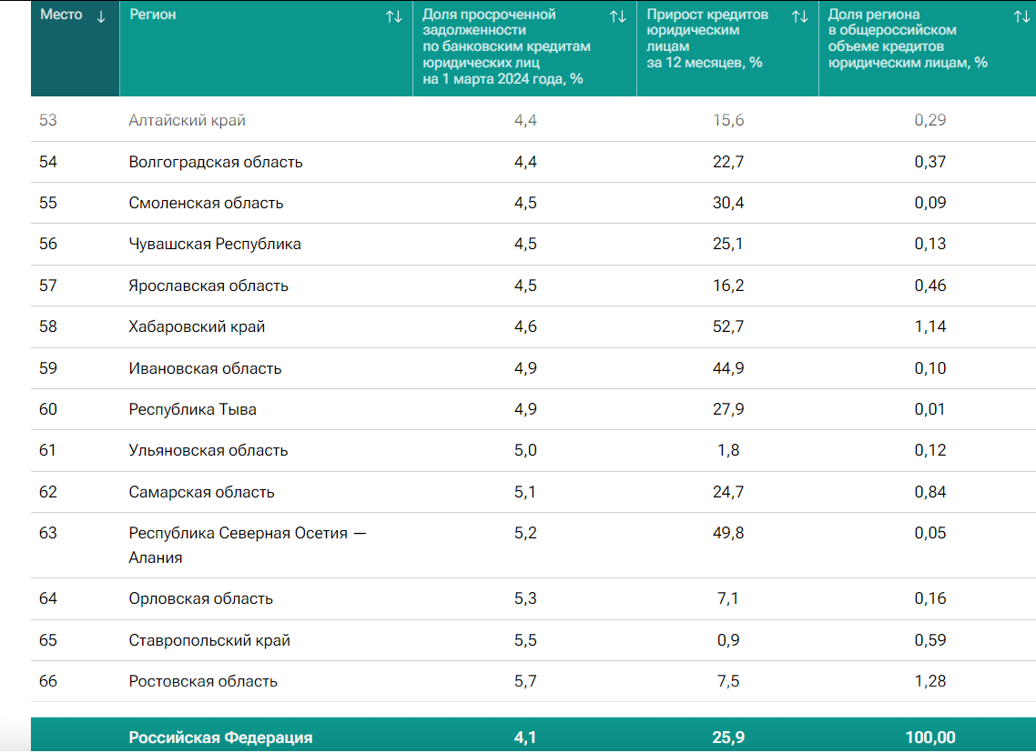Click Республика Тыва region cell

pyautogui.click(x=192, y=409)
